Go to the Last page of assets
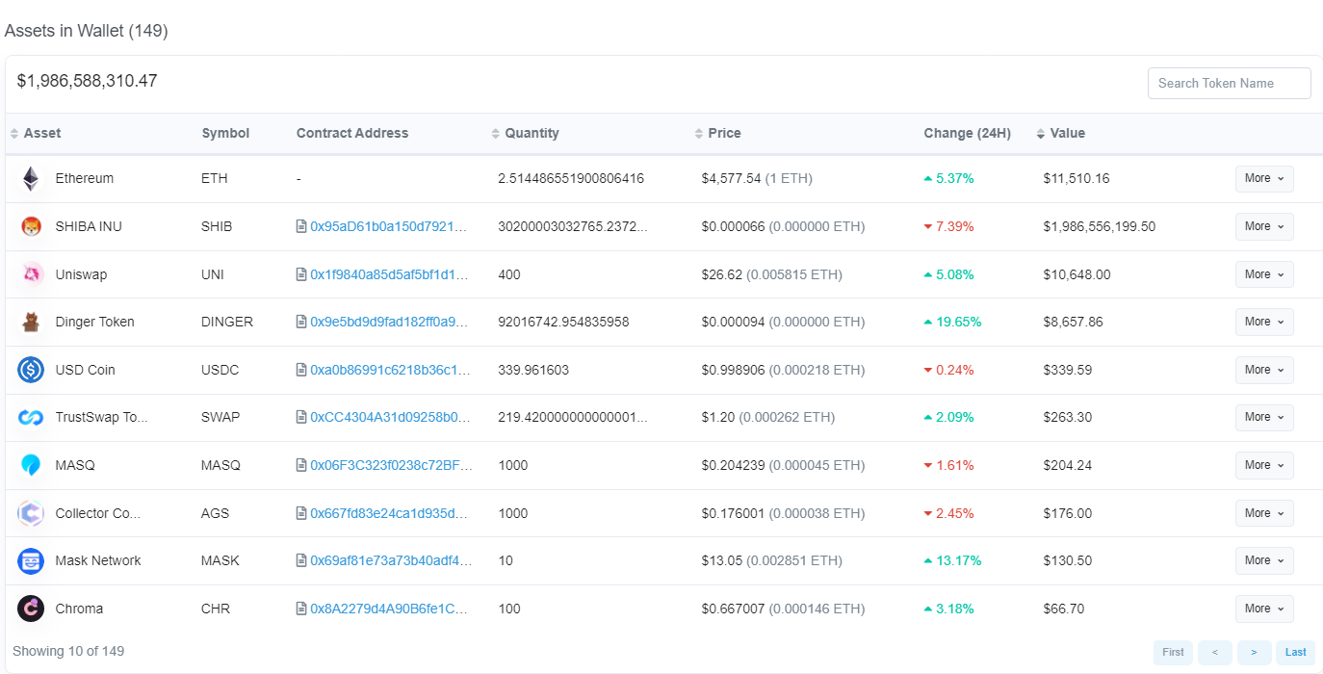The height and width of the screenshot is (674, 1323). point(1296,652)
